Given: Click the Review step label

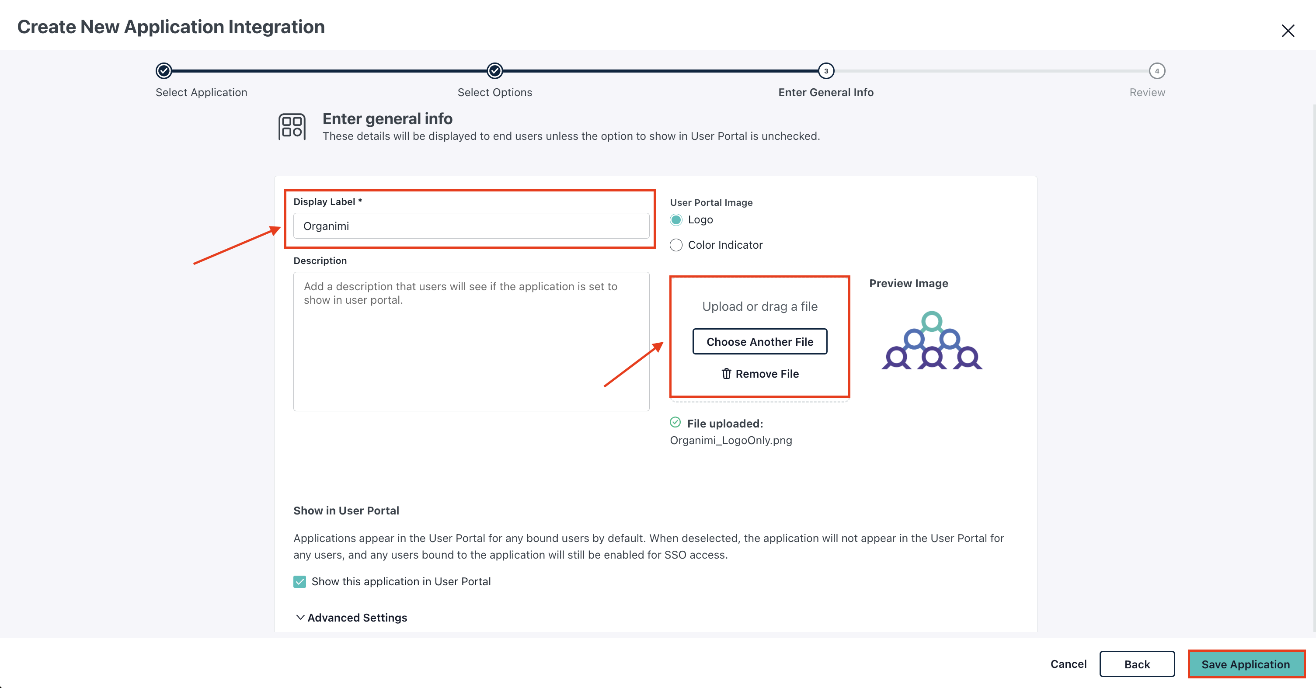Looking at the screenshot, I should click(x=1147, y=93).
